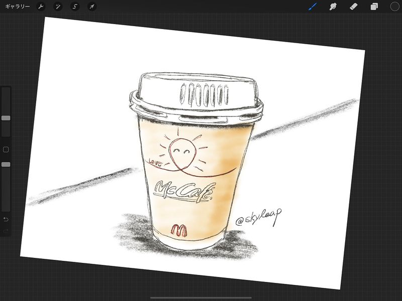Activate the Selection S-shaped tool

[x=75, y=7]
